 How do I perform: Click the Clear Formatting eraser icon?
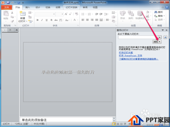pos(76,14)
